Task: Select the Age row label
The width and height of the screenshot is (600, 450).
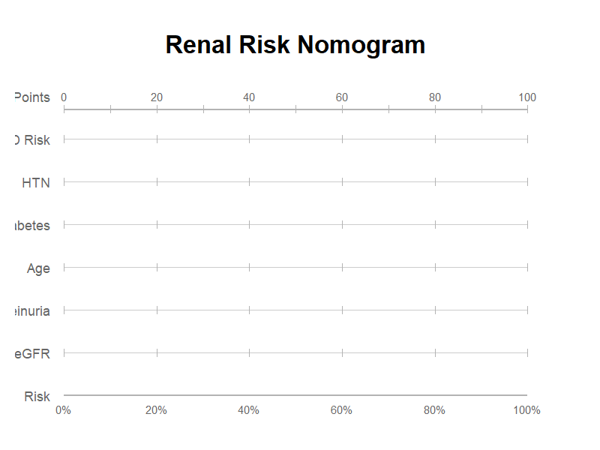Action: [x=38, y=268]
